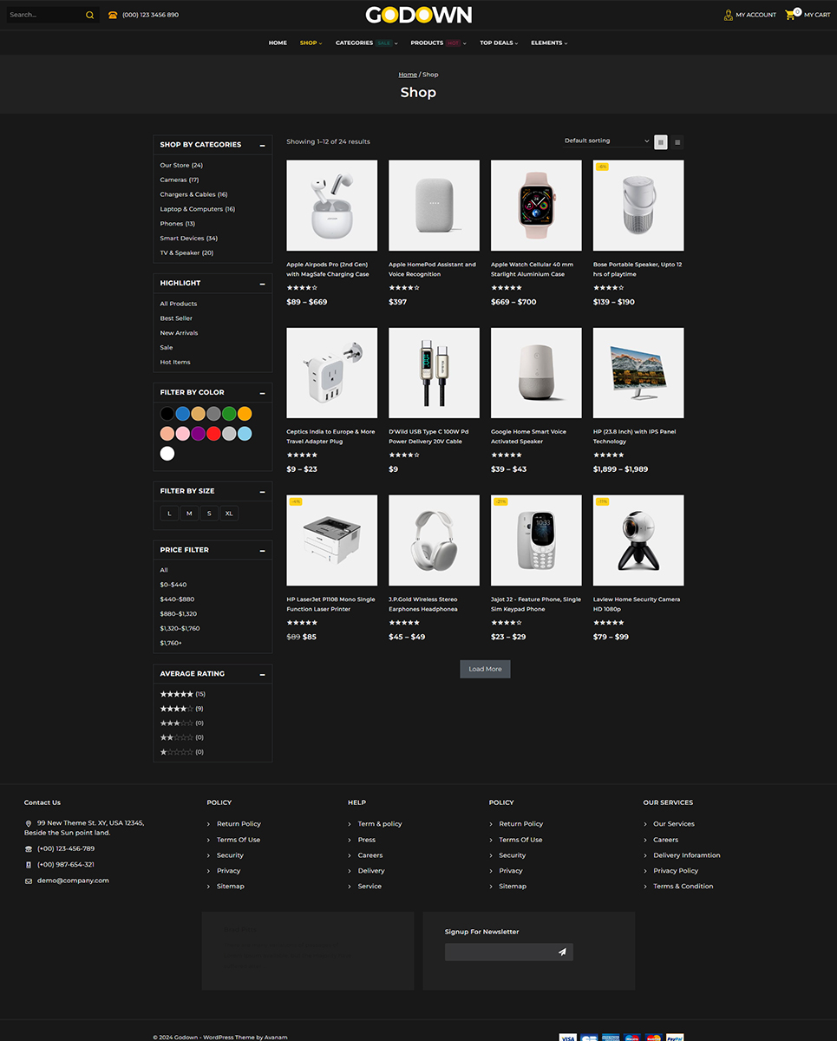Filter by the blue color swatch
Screen dimensions: 837x1041
[x=182, y=414]
